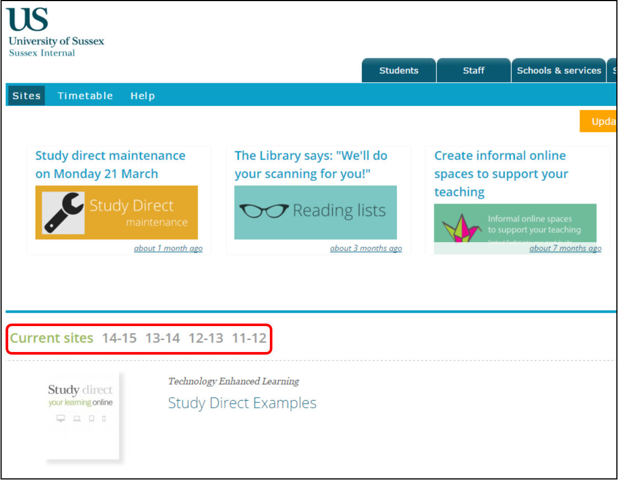Open the Timetable menu item

85,96
